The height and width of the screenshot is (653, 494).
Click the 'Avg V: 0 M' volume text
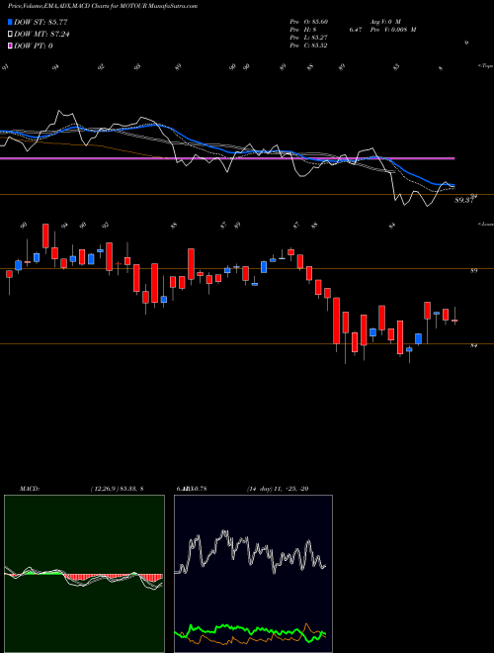point(385,21)
